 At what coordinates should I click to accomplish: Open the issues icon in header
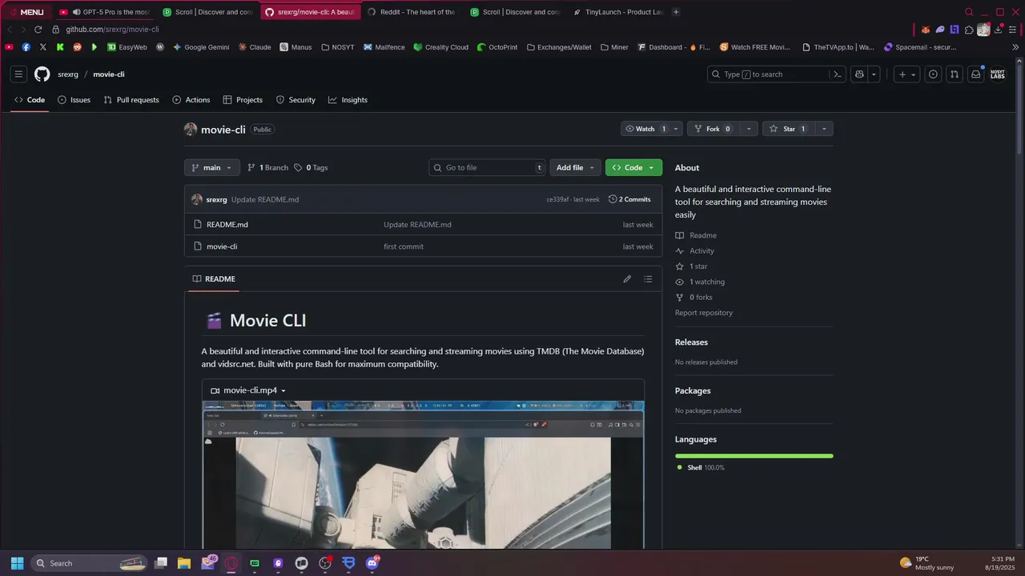pyautogui.click(x=933, y=74)
